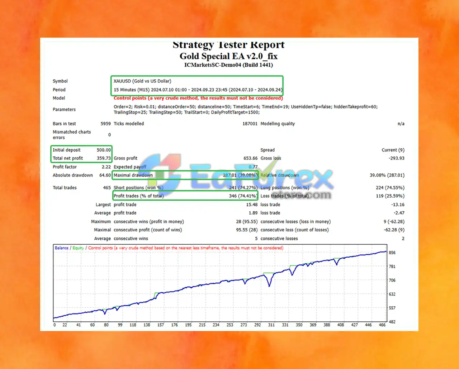Click the 'ICMarketsSC-Demo04 (Build 1441)' line
The image size is (459, 369).
pos(228,65)
